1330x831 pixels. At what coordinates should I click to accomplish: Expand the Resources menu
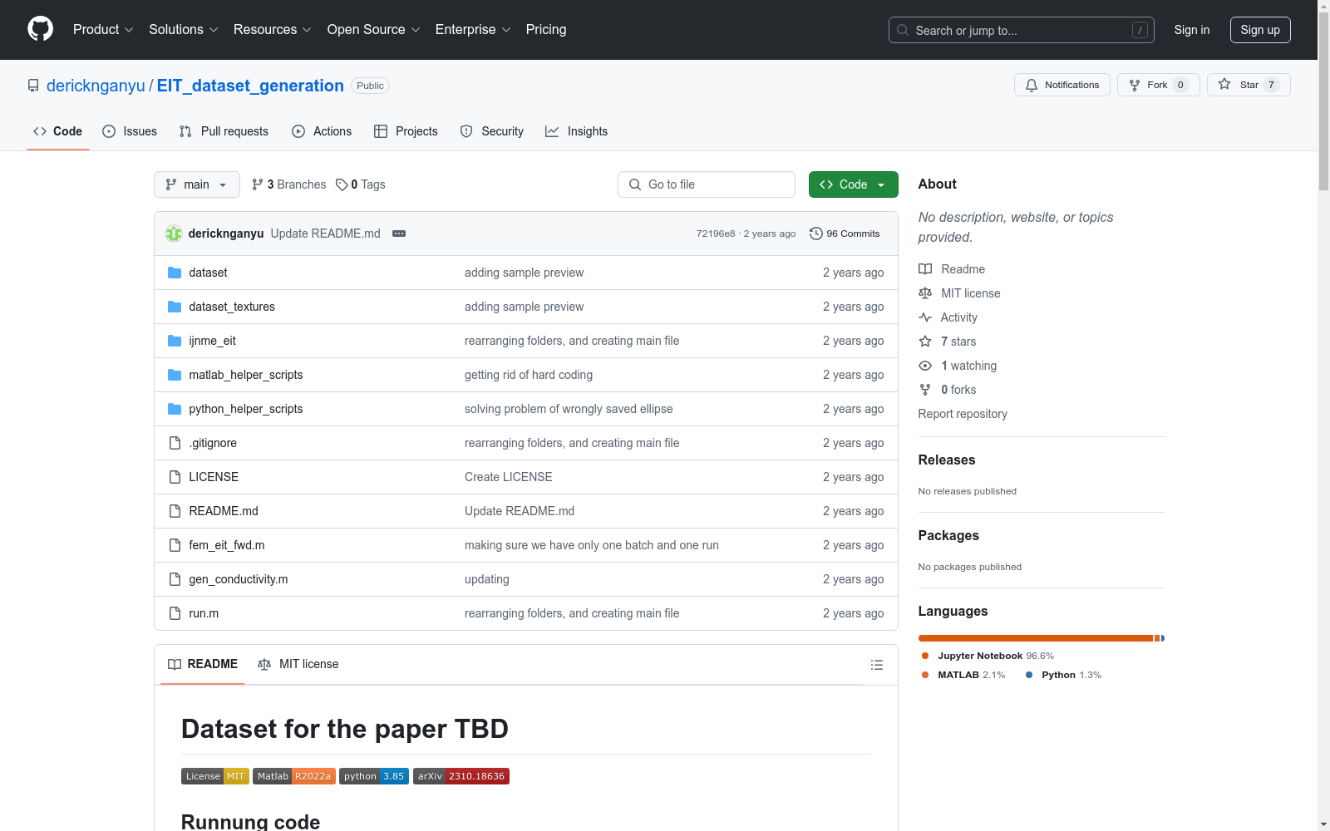click(273, 30)
